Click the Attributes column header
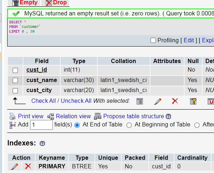Screen dimensions: 214x173 pos(167,61)
